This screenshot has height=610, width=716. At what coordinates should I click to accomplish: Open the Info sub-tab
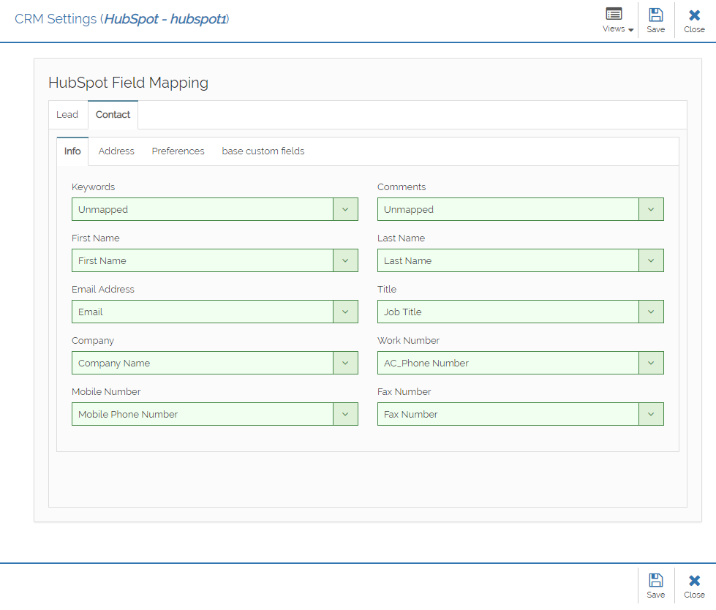click(x=72, y=151)
